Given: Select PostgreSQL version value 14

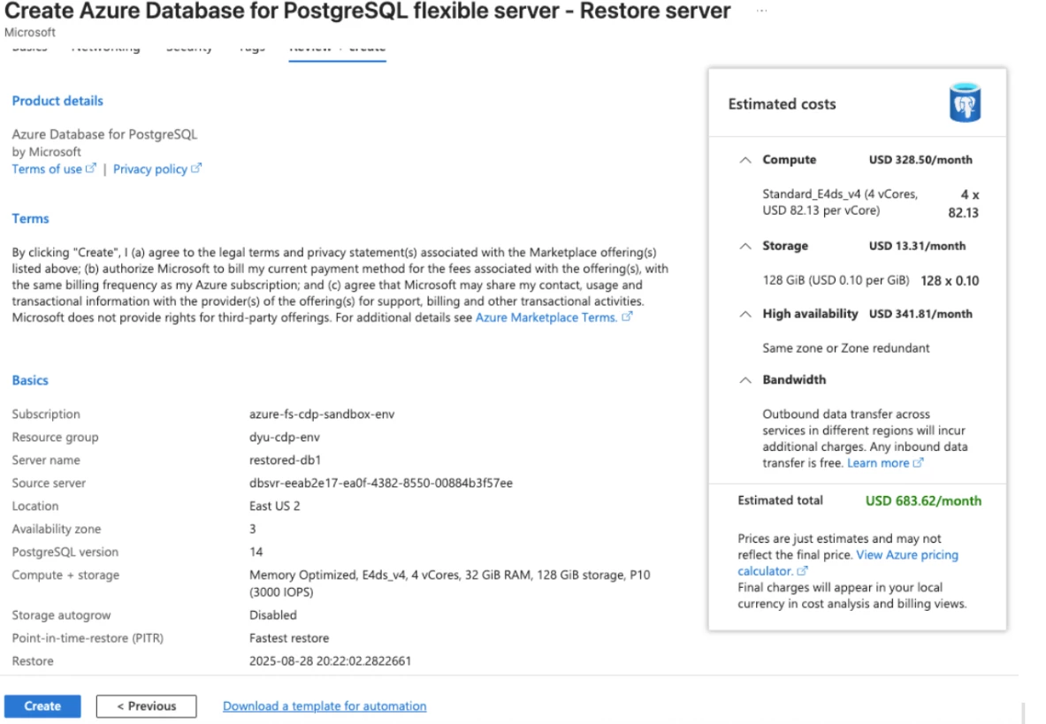Looking at the screenshot, I should [x=256, y=552].
